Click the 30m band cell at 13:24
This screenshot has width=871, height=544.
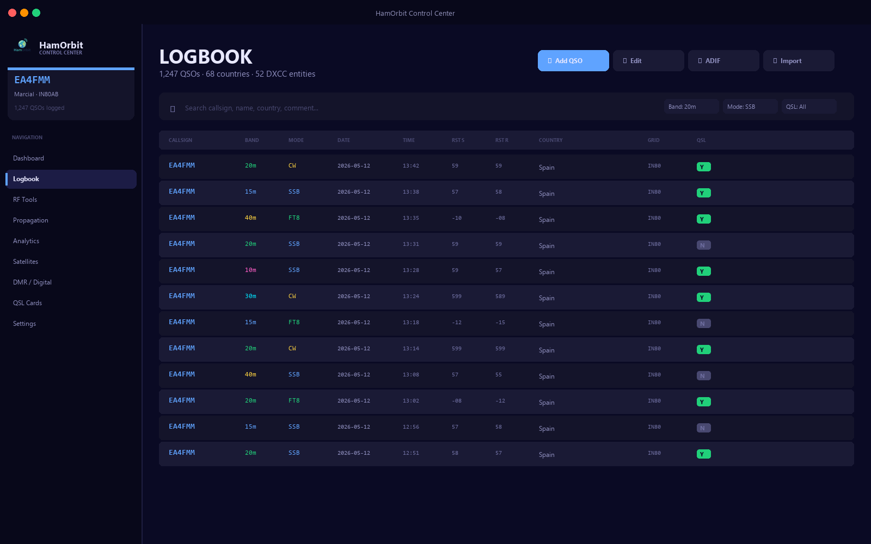(250, 296)
